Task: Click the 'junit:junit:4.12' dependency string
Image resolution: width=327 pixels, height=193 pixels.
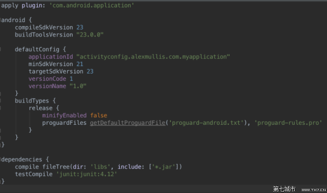Action: (86, 174)
